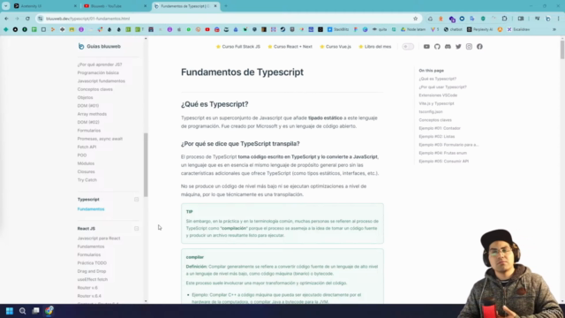Open the YouTube icon in site header
565x318 pixels.
(x=426, y=47)
